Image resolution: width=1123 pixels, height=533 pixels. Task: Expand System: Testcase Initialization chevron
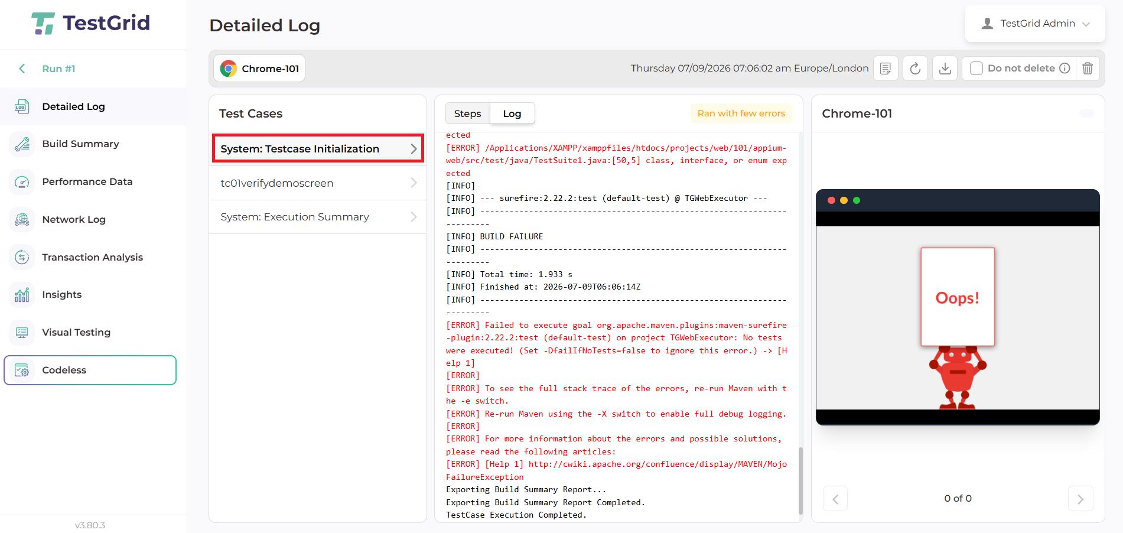pyautogui.click(x=414, y=149)
